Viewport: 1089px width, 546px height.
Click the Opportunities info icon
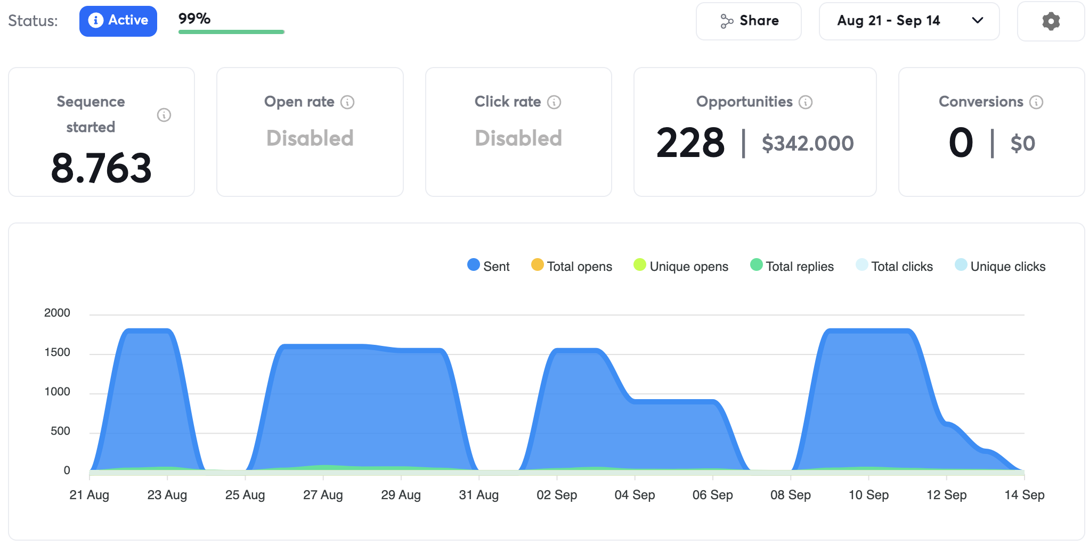[806, 102]
